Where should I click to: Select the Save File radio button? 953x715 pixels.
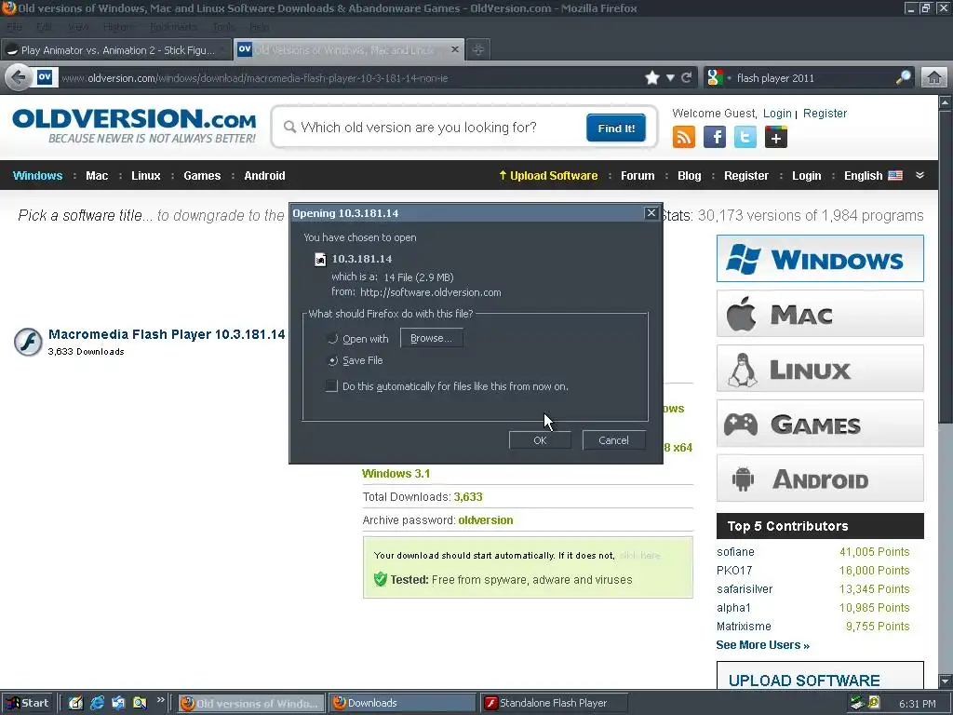point(332,360)
